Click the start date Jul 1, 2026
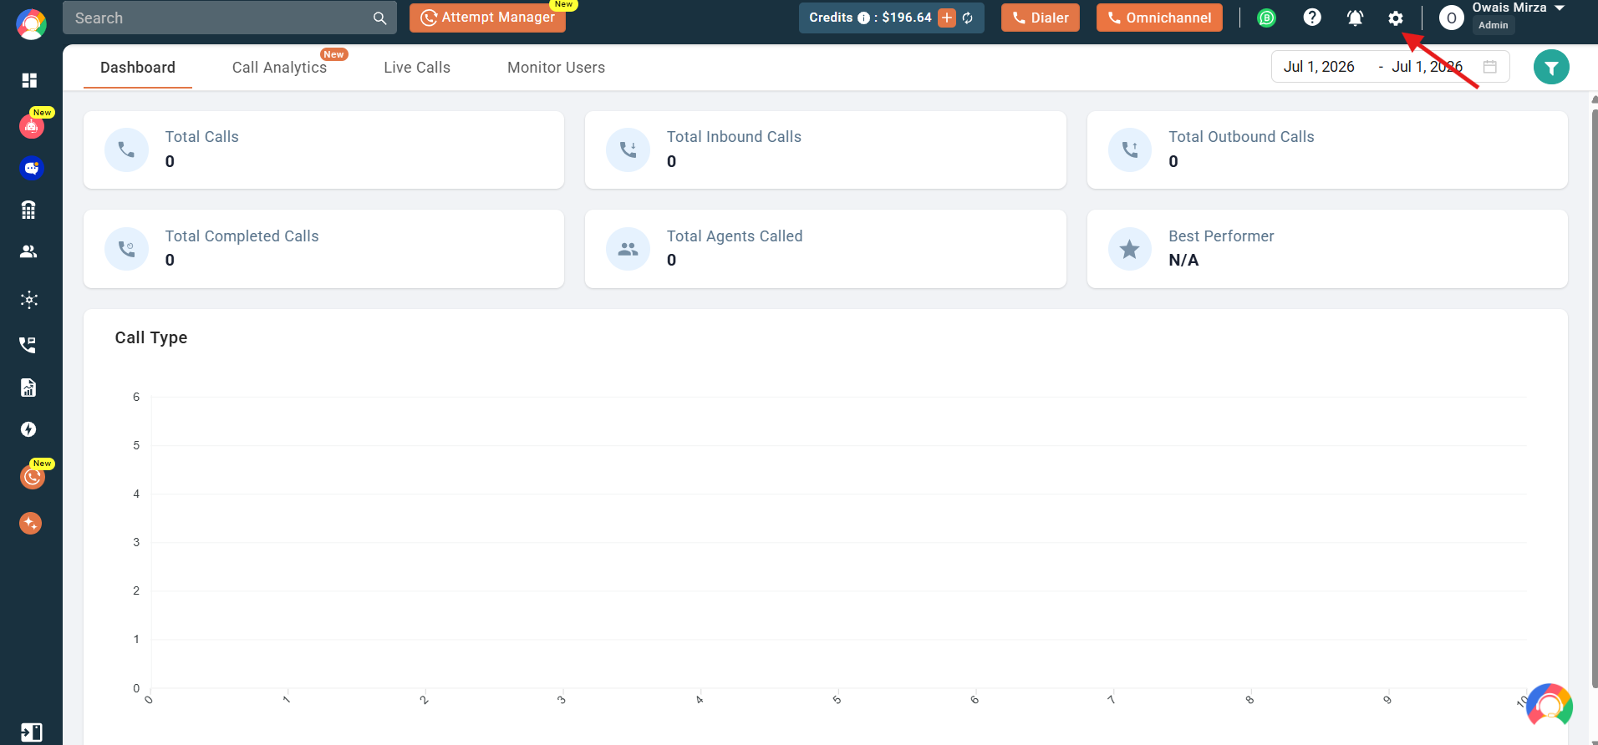The width and height of the screenshot is (1598, 745). pyautogui.click(x=1319, y=67)
